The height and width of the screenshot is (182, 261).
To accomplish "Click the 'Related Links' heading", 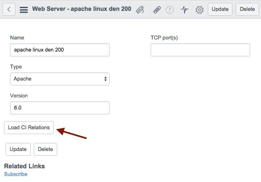I will coord(25,166).
